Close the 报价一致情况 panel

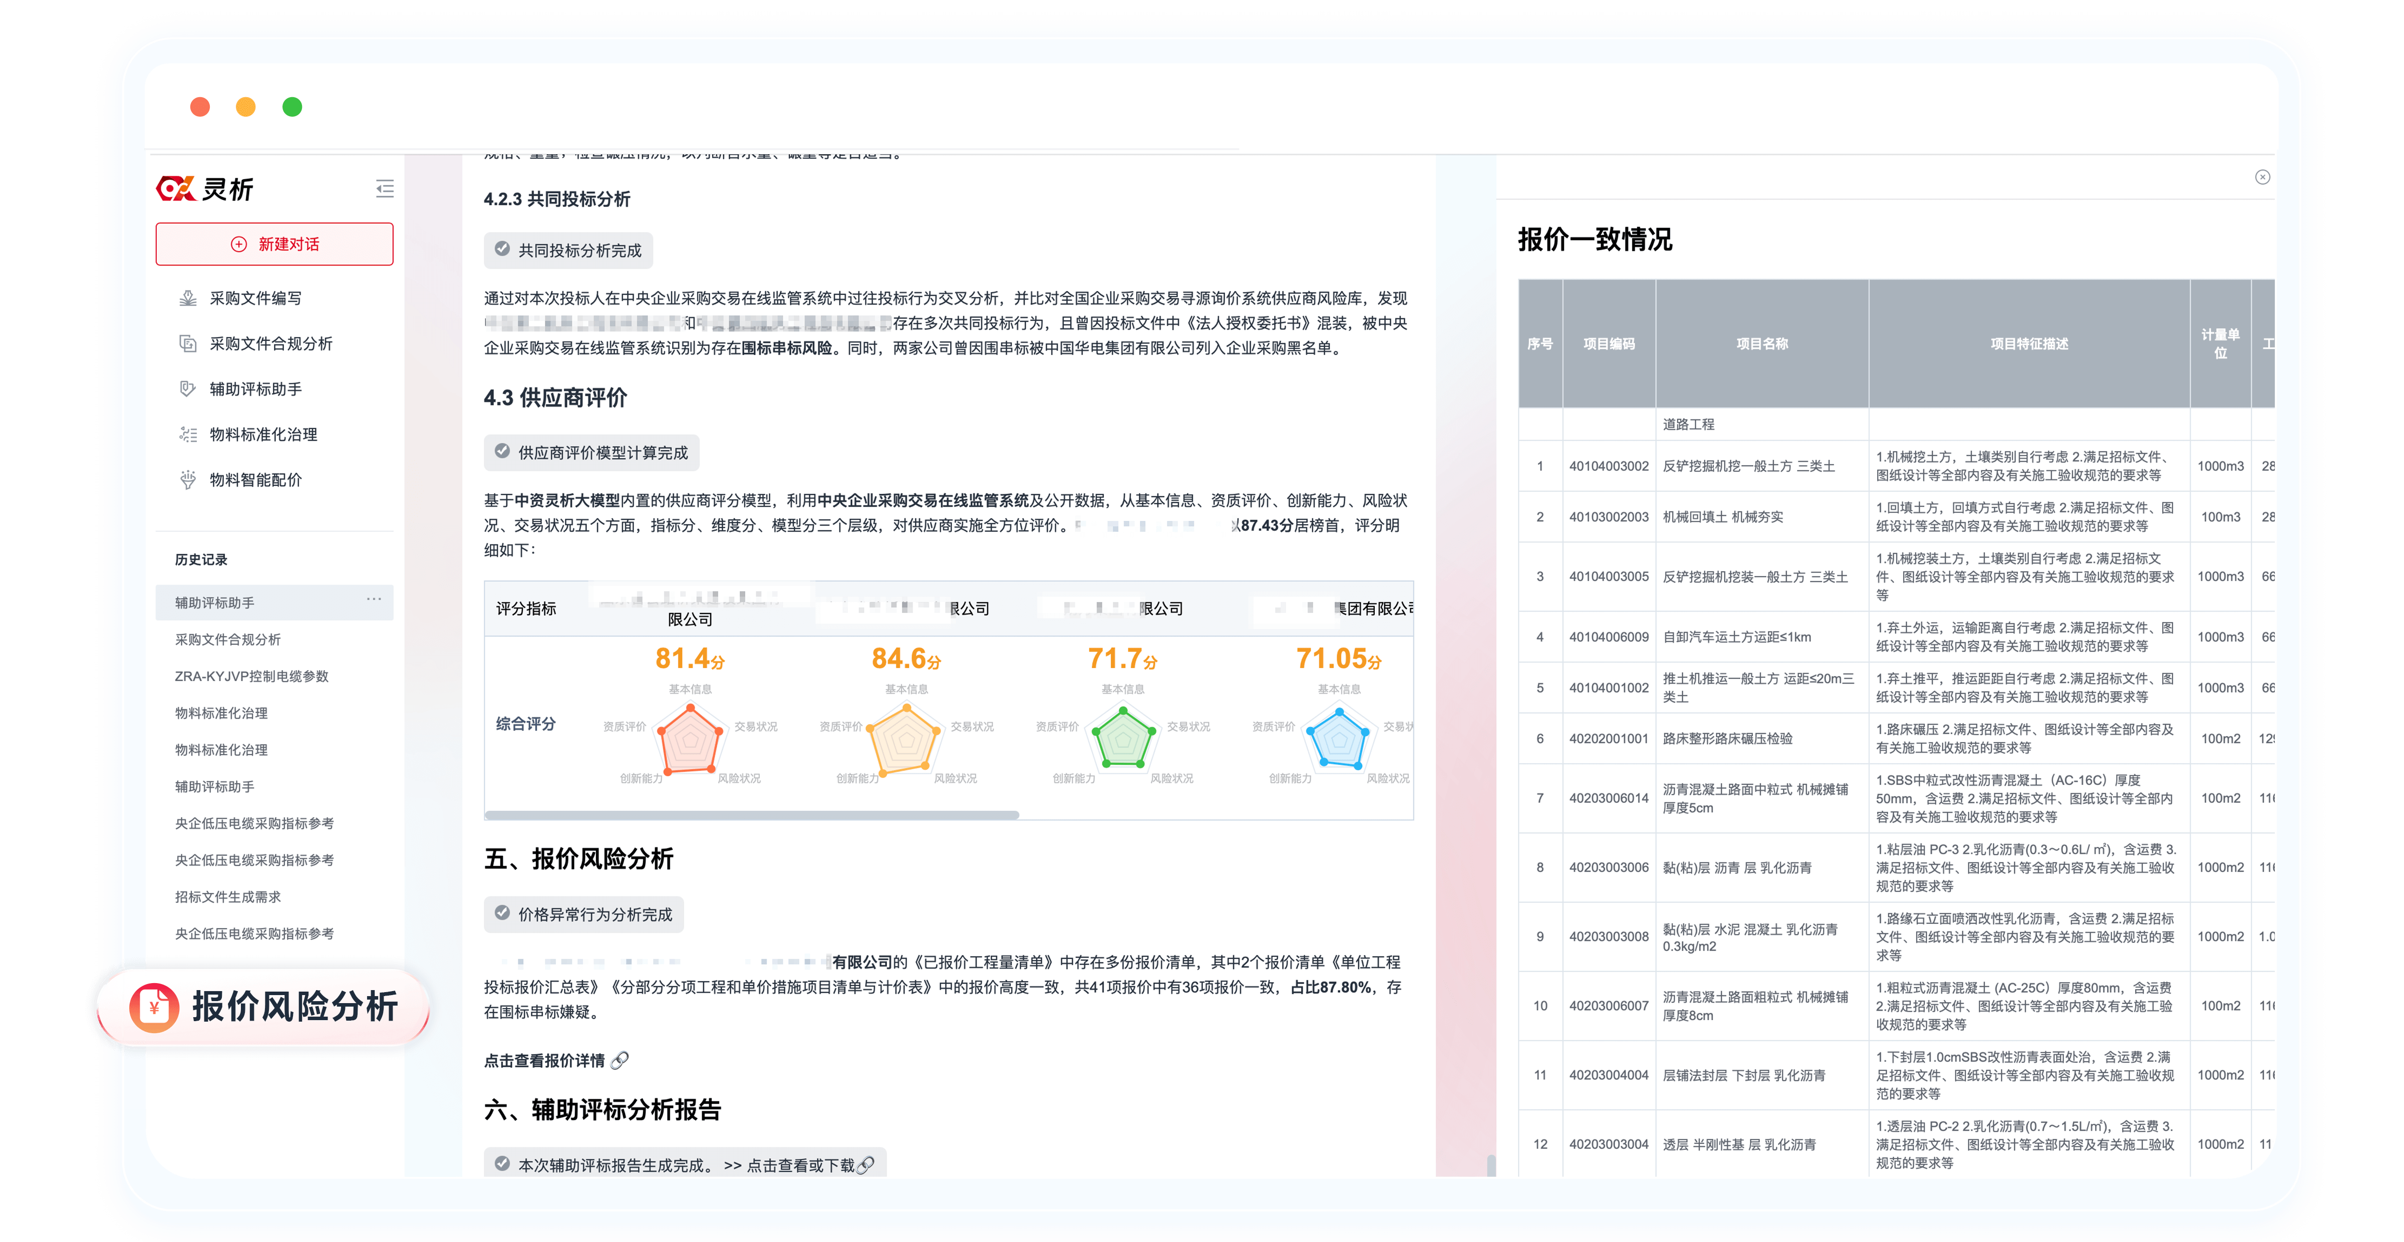[x=2262, y=177]
